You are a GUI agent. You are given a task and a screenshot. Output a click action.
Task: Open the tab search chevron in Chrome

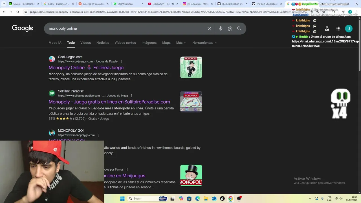coord(4,4)
